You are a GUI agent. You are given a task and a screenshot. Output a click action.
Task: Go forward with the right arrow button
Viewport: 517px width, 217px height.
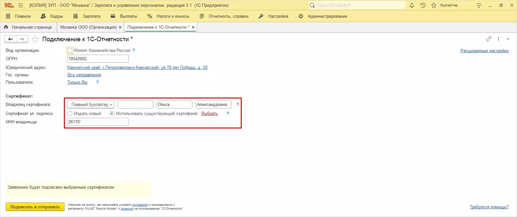click(x=22, y=39)
